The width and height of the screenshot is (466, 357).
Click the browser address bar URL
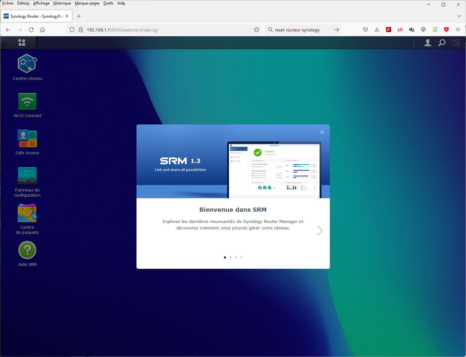[x=122, y=30]
